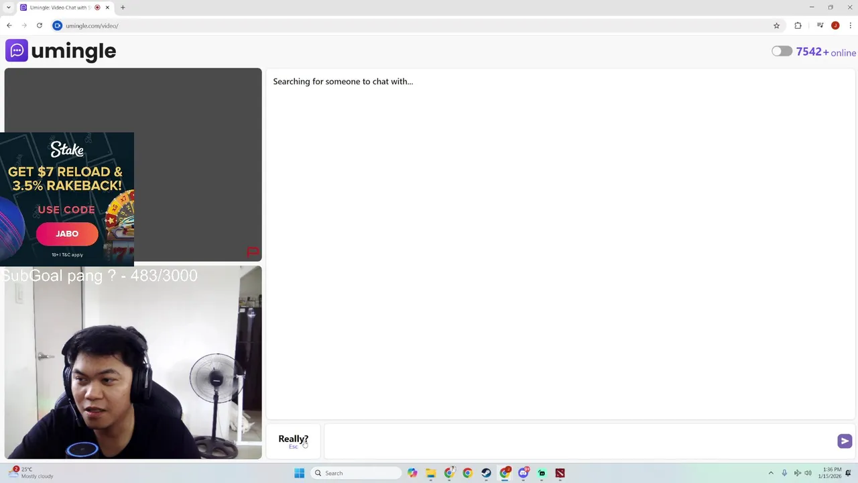The image size is (858, 483).
Task: Click the camera site-permission icon in address bar
Action: point(57,25)
